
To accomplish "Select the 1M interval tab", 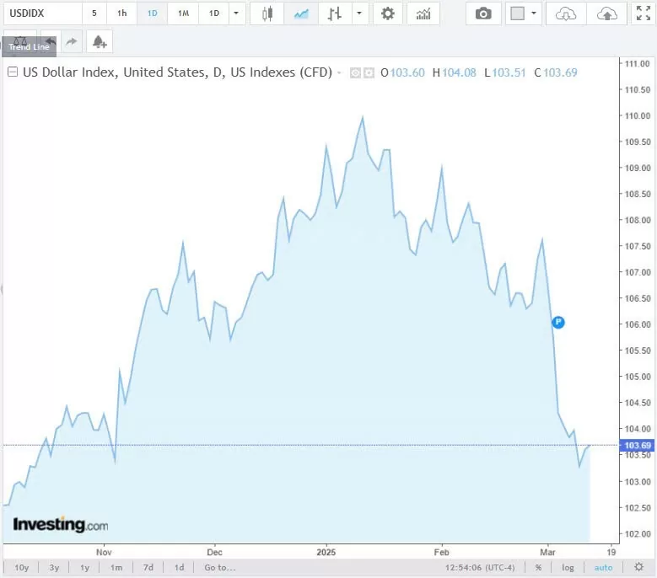I will (x=183, y=13).
